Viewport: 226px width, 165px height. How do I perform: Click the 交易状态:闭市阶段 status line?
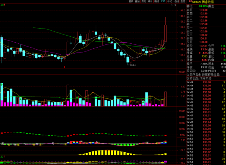pos(199,79)
